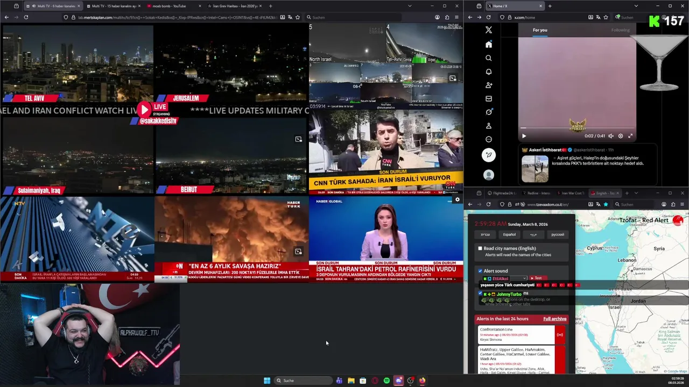The image size is (689, 387).
Task: Open X More circle icon in sidebar
Action: pyautogui.click(x=489, y=139)
